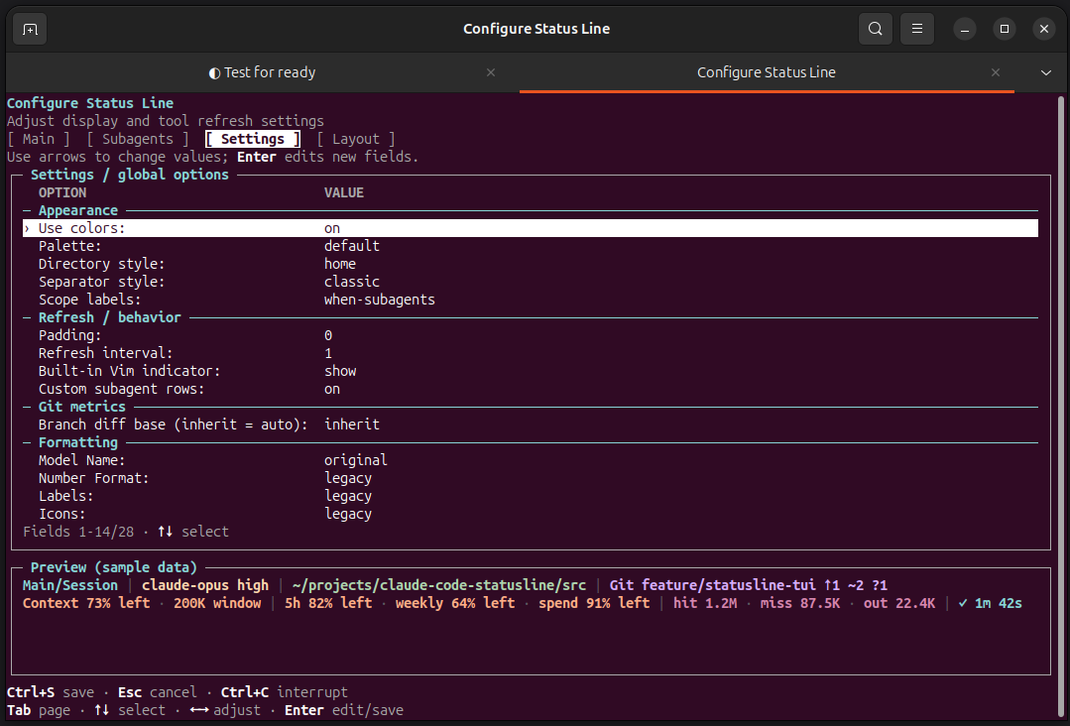1070x726 pixels.
Task: Close the 'Configure Status Line' tab
Action: click(x=996, y=72)
